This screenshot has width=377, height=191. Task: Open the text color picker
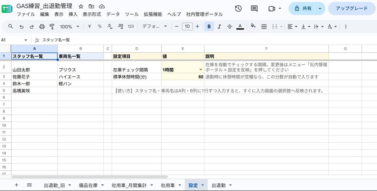[240, 27]
